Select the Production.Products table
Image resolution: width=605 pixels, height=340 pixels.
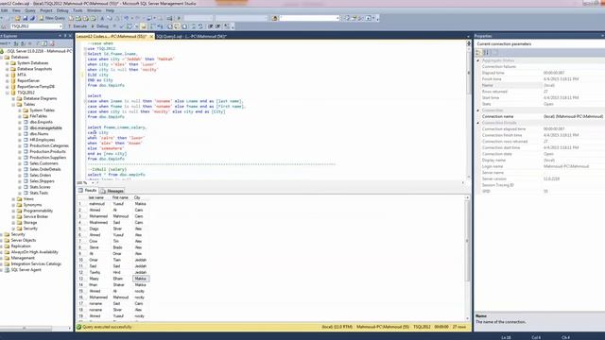pos(48,151)
